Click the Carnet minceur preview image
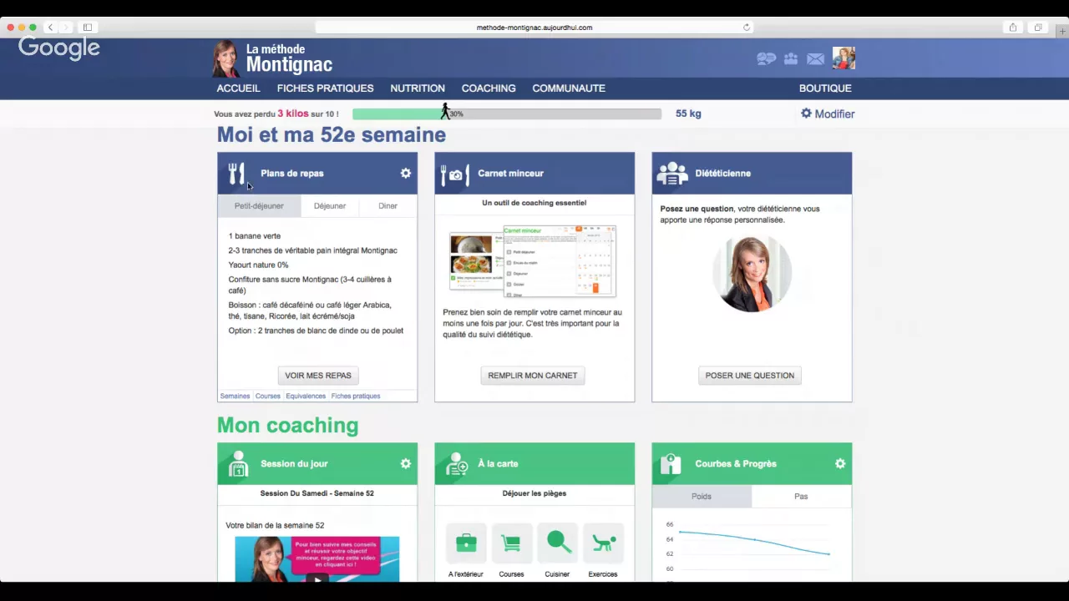The image size is (1069, 601). click(x=533, y=260)
